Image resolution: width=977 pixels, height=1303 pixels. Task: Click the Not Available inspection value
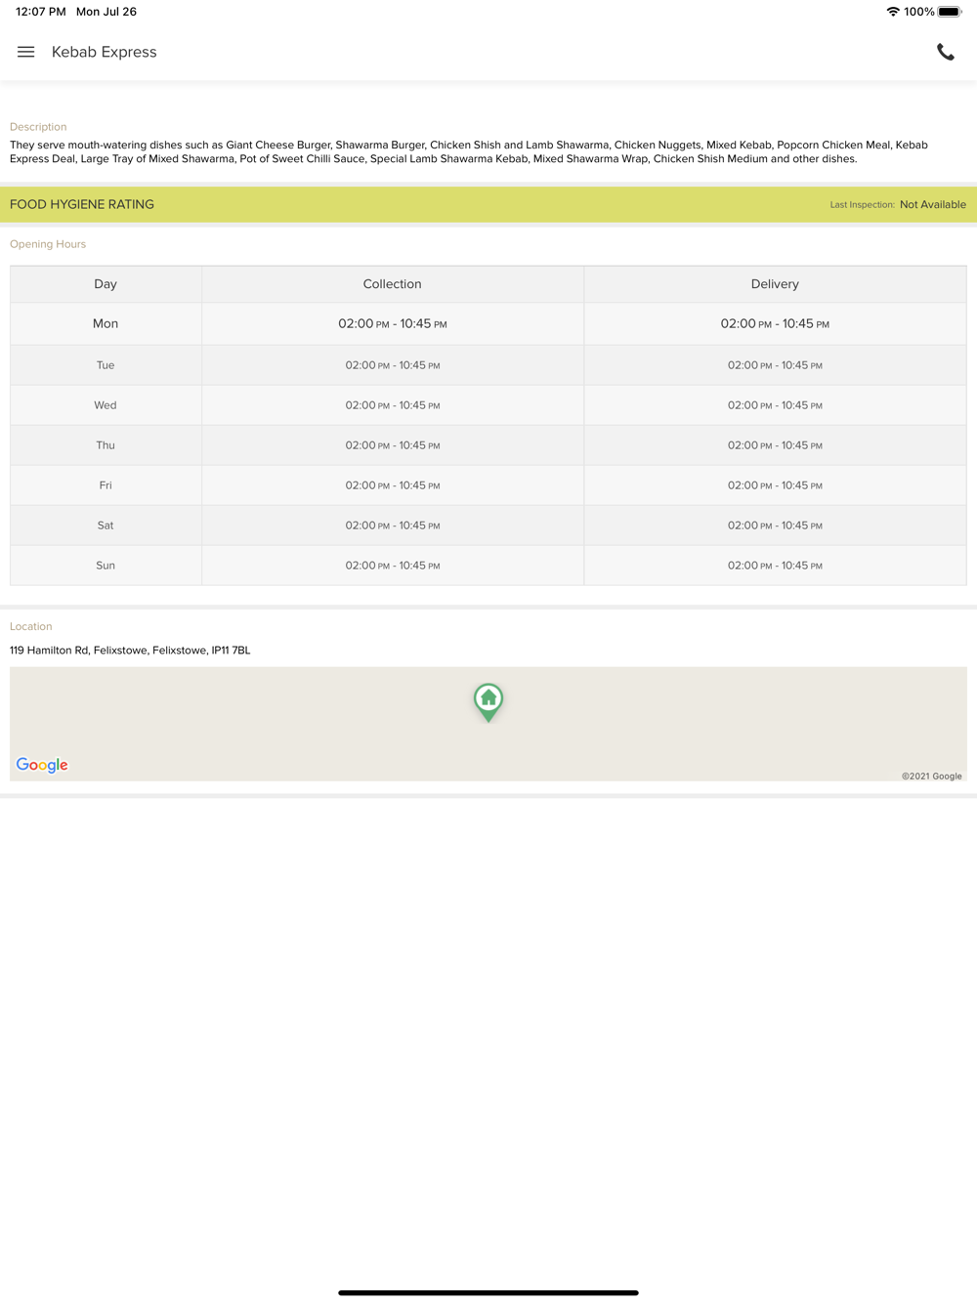point(933,204)
